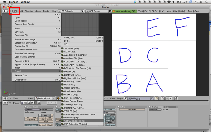
Task: Open the image browse dropdown beside IM:img.jpg
Action: coord(129,98)
